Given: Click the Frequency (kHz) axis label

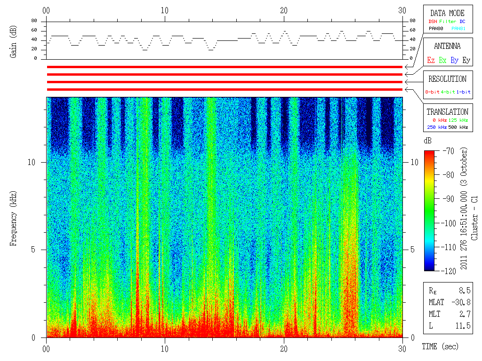Looking at the screenshot, I should 13,219.
